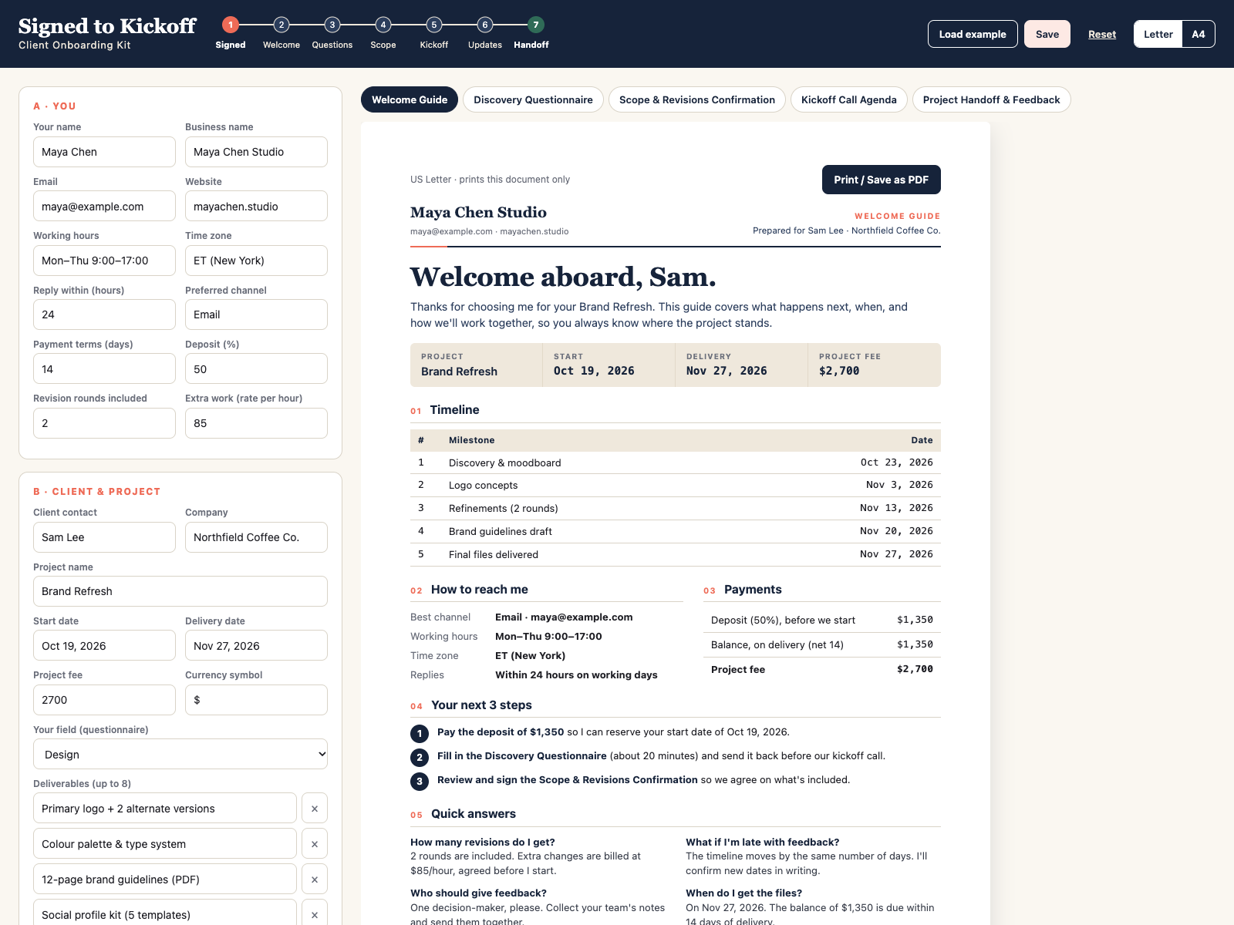Open the Welcome Guide tab
The width and height of the screenshot is (1234, 925).
pyautogui.click(x=410, y=99)
